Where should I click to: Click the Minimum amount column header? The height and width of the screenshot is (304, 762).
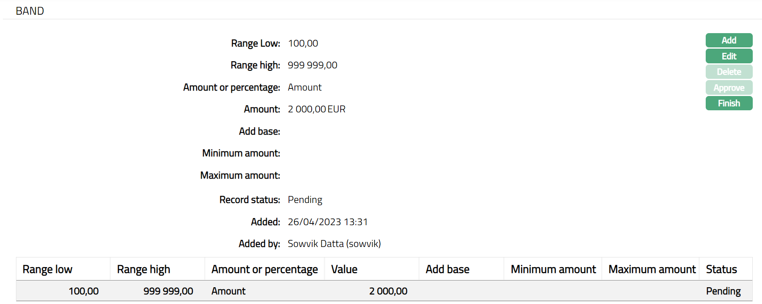tap(553, 269)
